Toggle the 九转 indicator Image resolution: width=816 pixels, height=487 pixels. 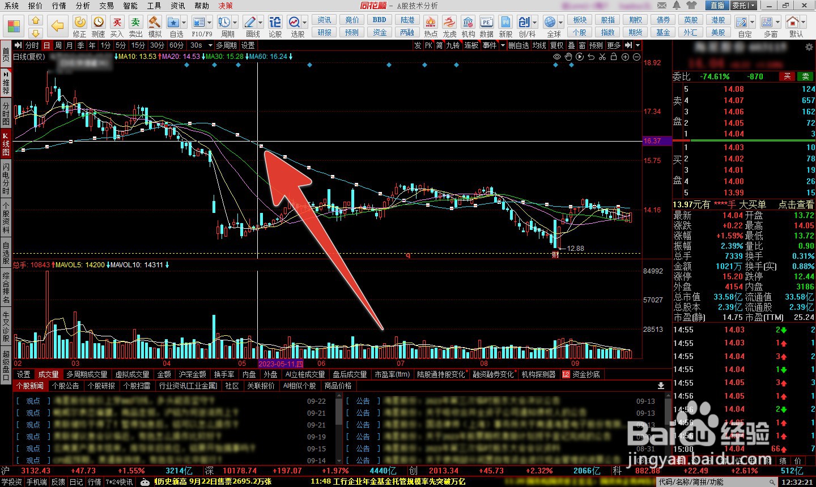click(x=453, y=45)
